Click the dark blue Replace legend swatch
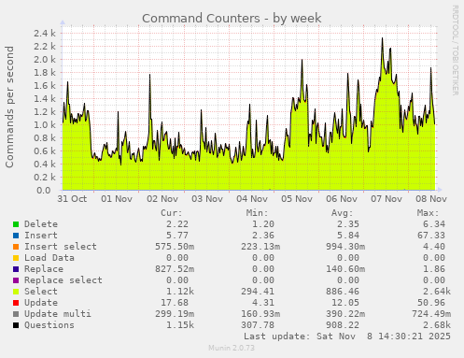The height and width of the screenshot is (358, 464). point(16,269)
